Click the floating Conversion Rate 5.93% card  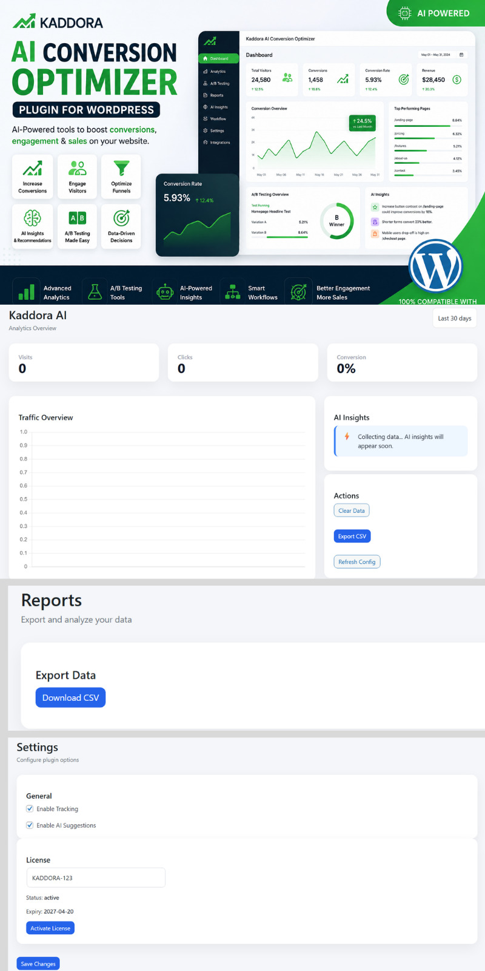(197, 215)
